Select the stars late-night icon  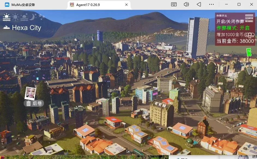(x=41, y=16)
